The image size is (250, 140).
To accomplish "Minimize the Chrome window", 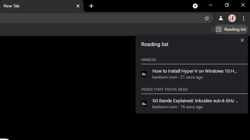I will coord(211,5).
